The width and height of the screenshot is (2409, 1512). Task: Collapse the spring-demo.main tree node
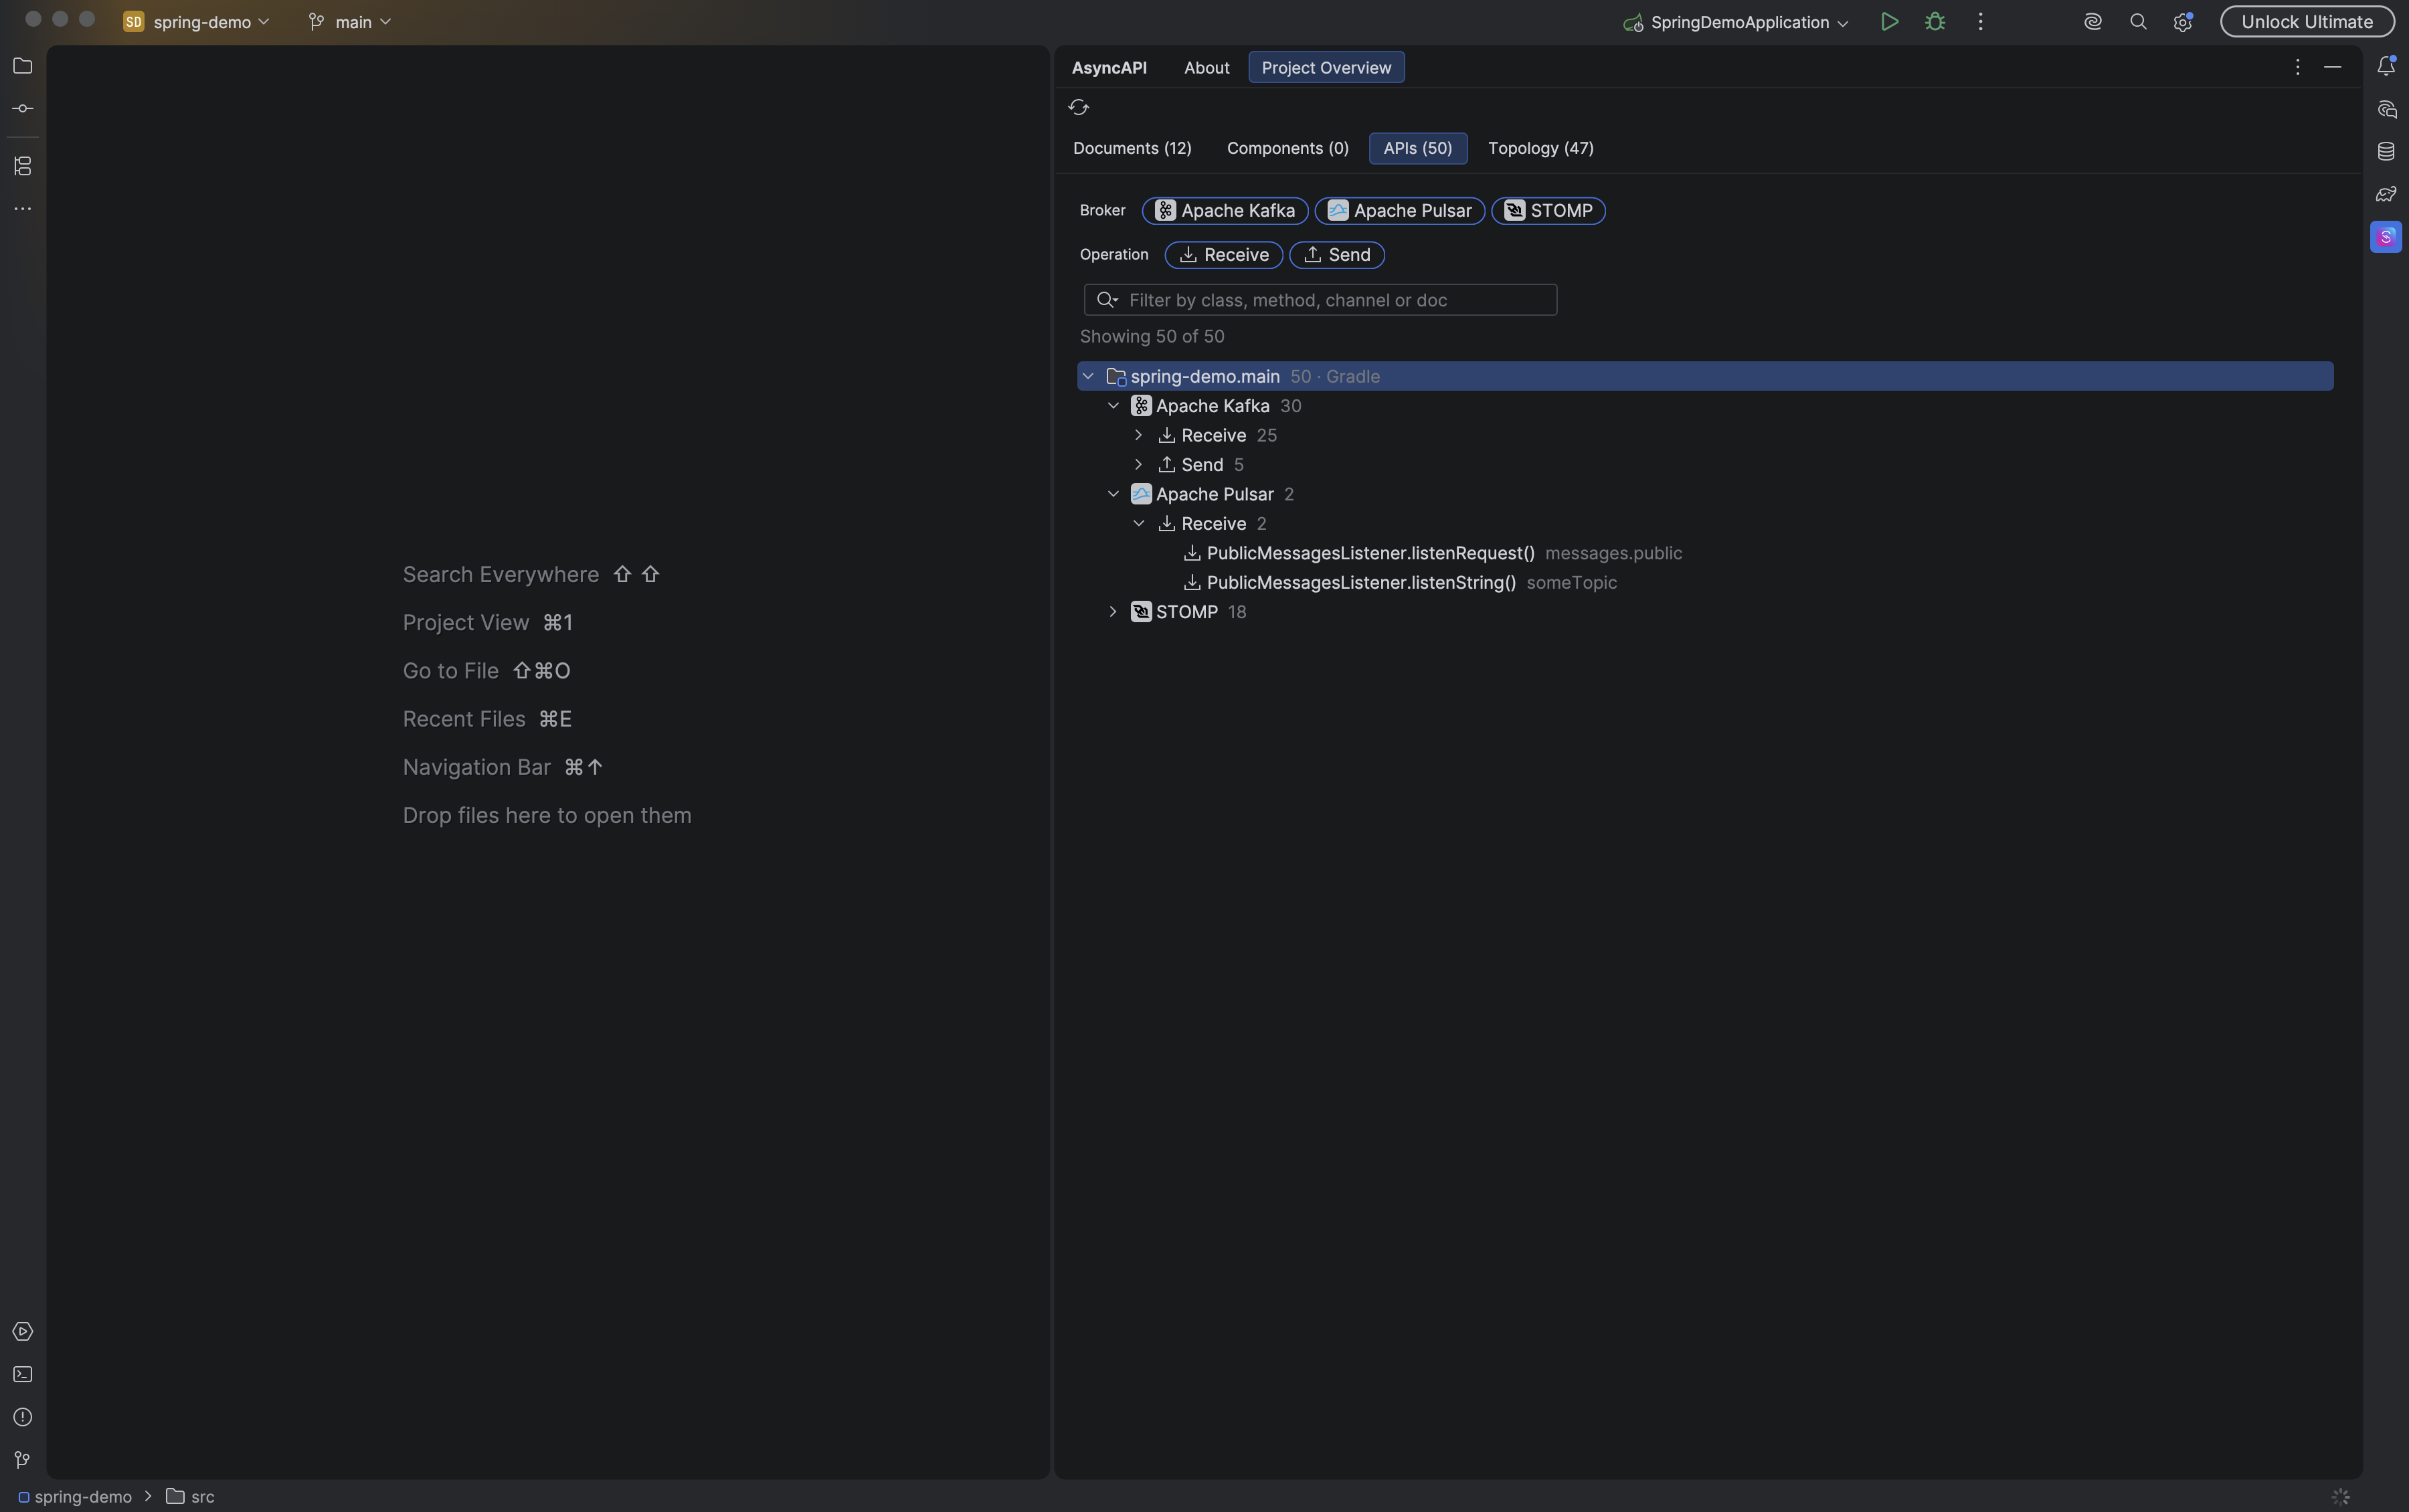tap(1088, 377)
